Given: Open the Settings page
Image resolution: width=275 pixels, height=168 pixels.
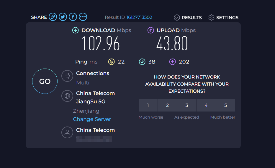Looking at the screenshot, I should click(x=223, y=18).
